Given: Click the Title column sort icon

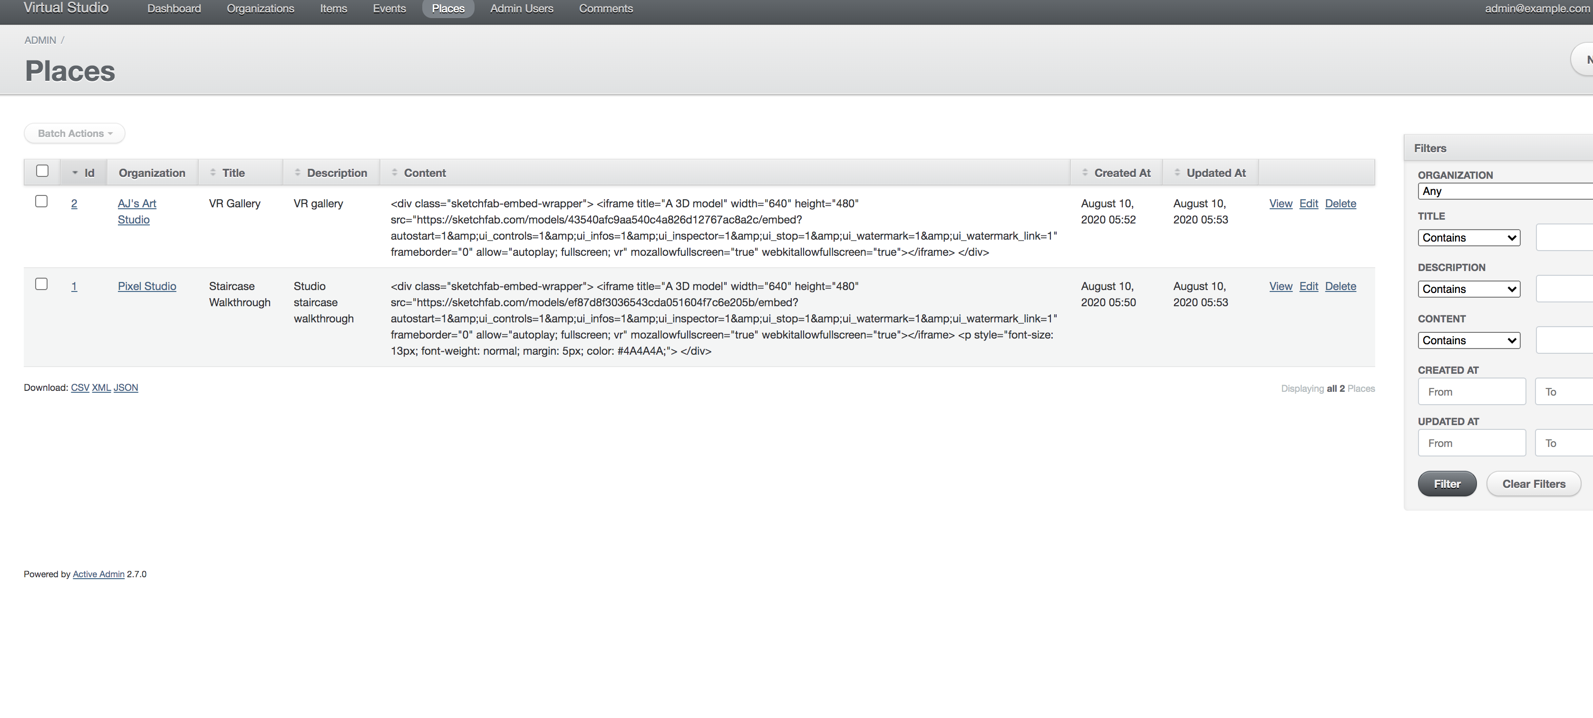Looking at the screenshot, I should coord(213,173).
